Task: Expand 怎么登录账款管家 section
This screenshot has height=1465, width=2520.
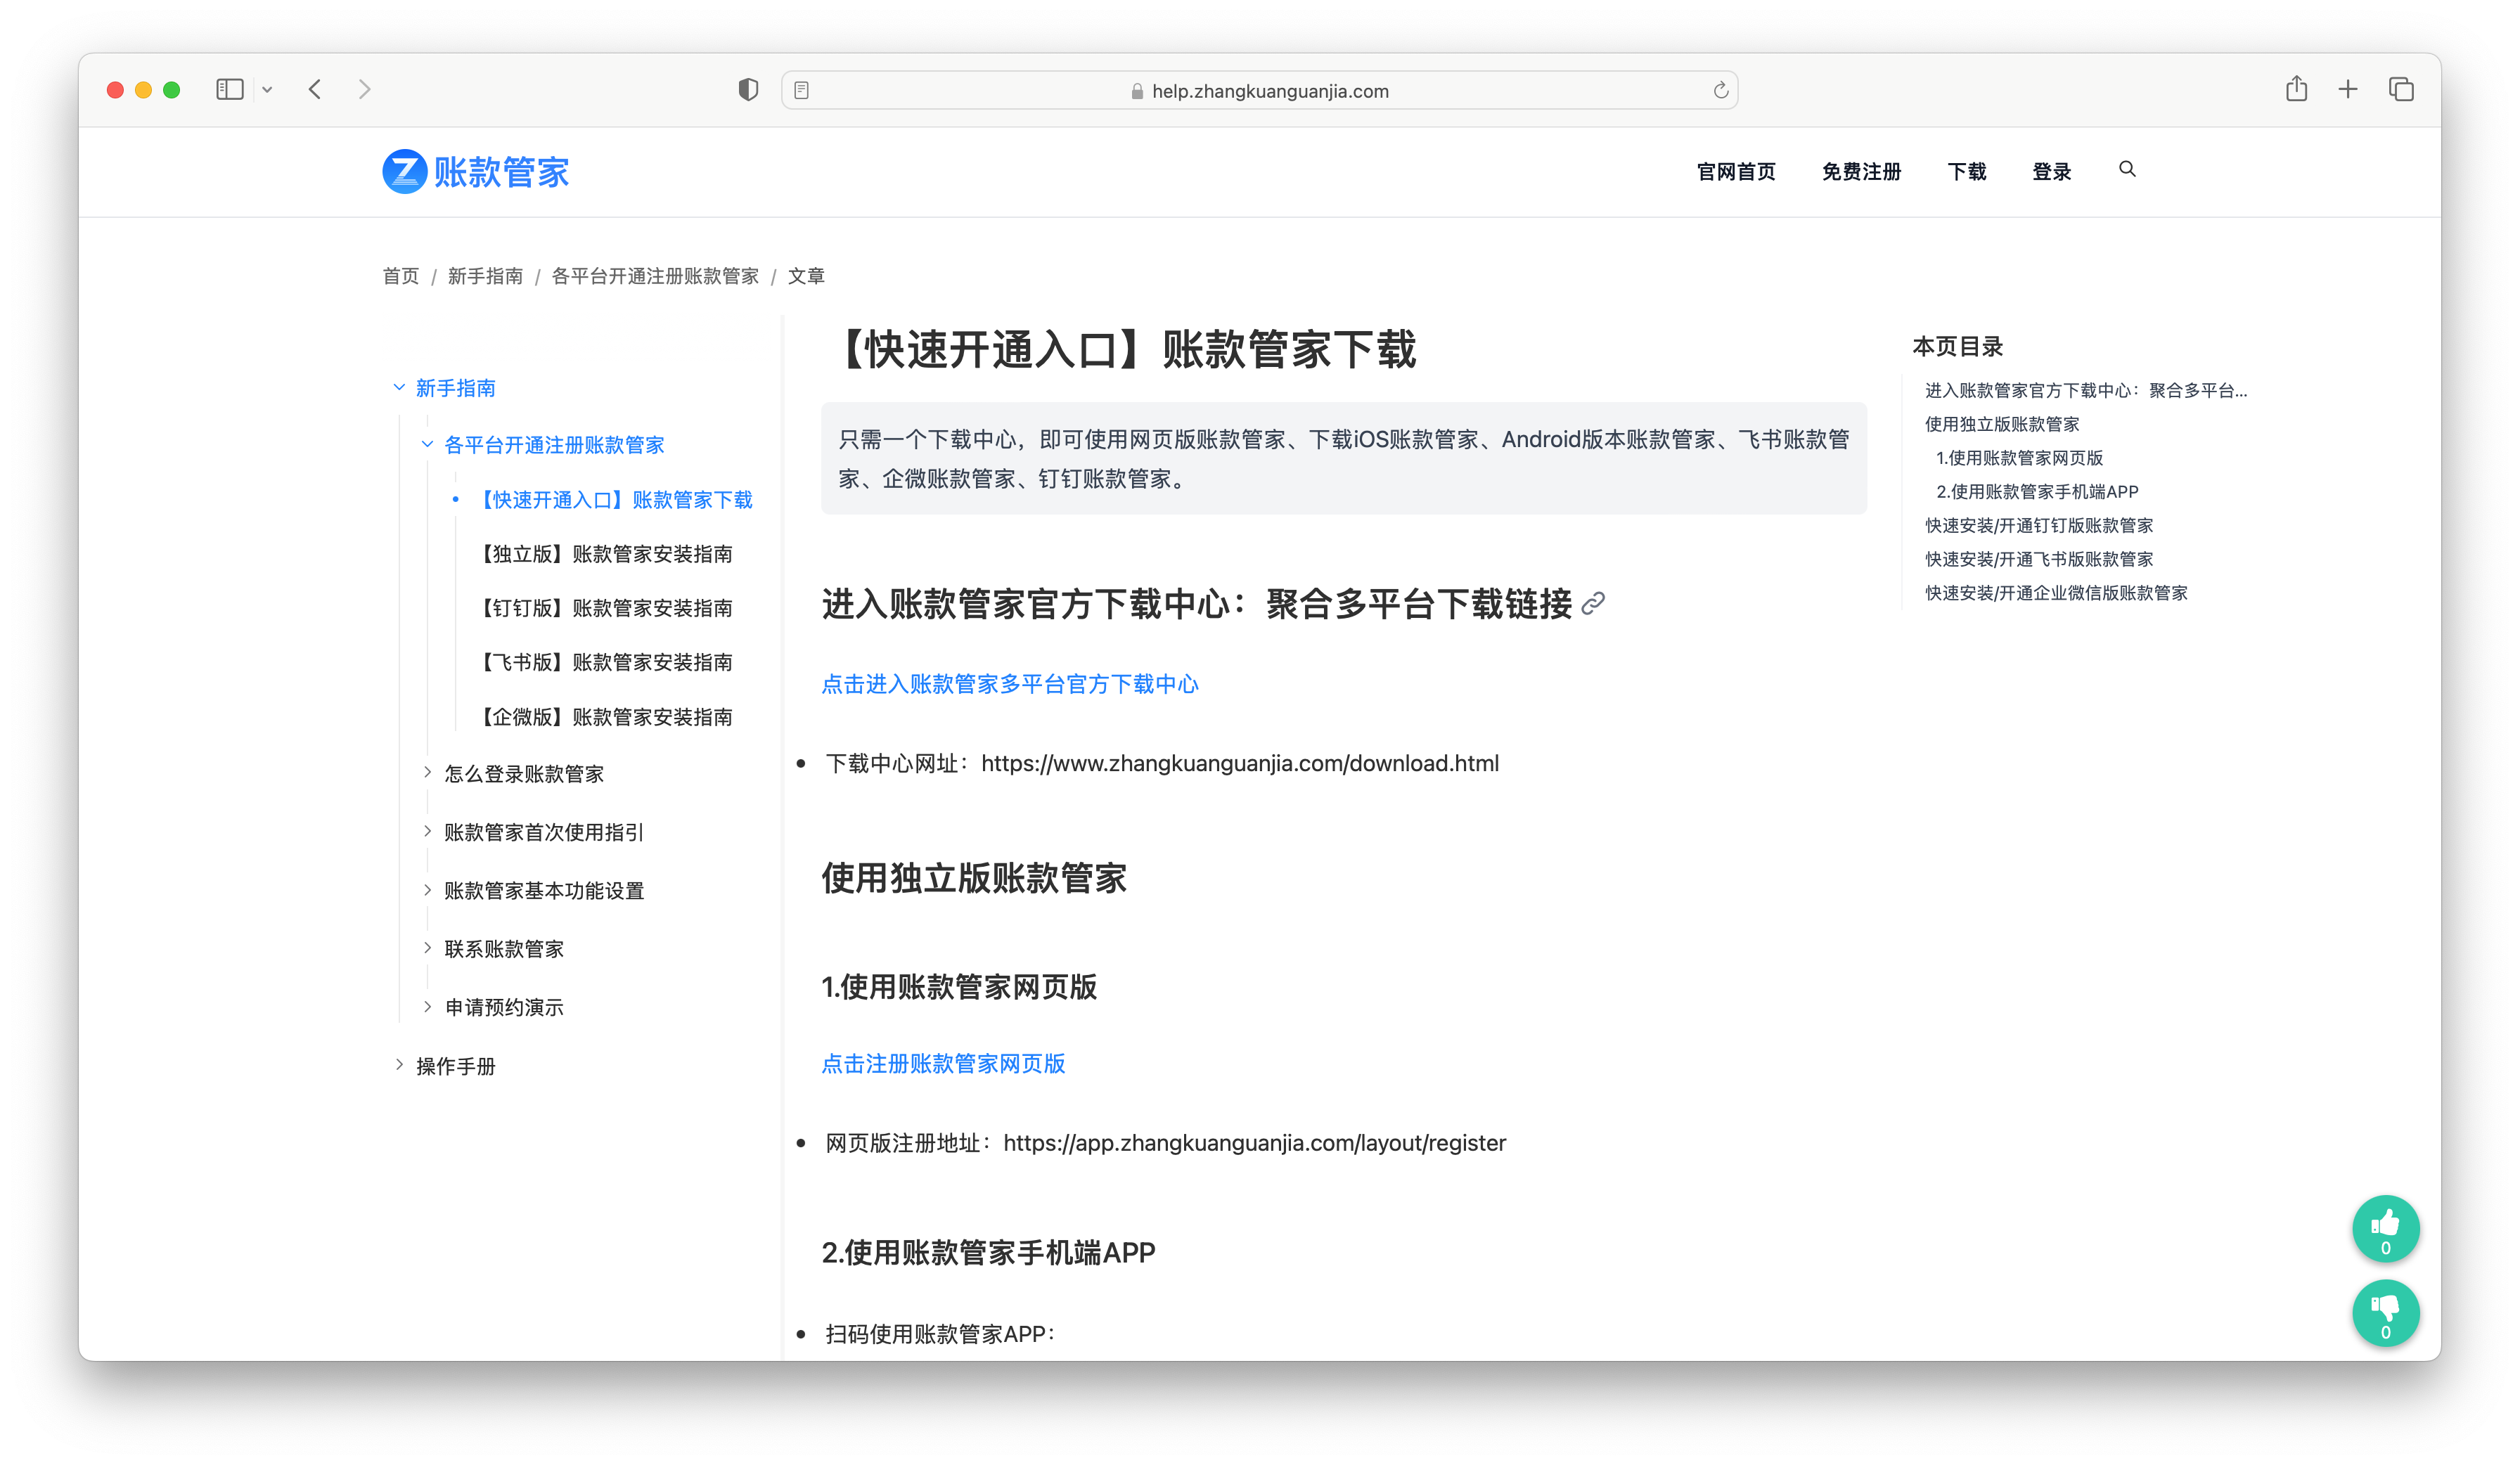Action: pyautogui.click(x=427, y=773)
